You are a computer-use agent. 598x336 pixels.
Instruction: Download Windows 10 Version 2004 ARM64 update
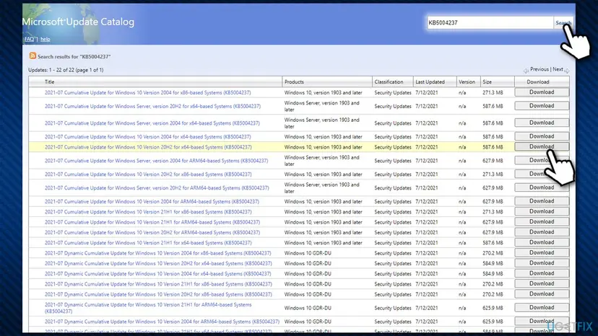[x=542, y=200]
